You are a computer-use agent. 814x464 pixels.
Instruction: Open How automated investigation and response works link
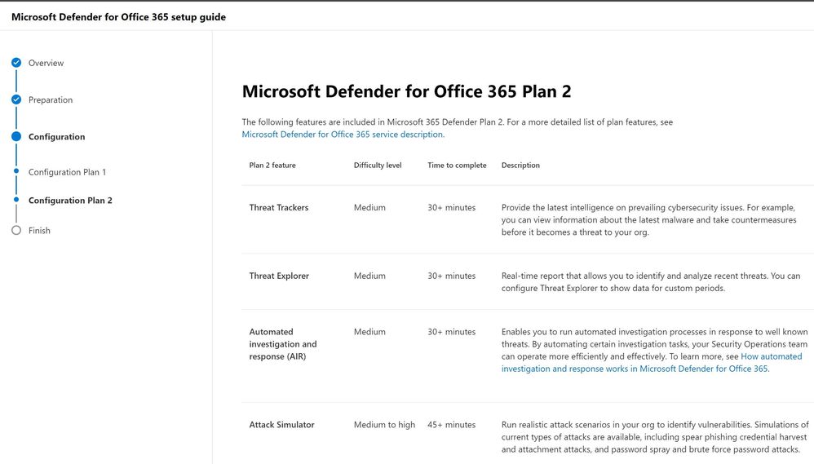[652, 363]
